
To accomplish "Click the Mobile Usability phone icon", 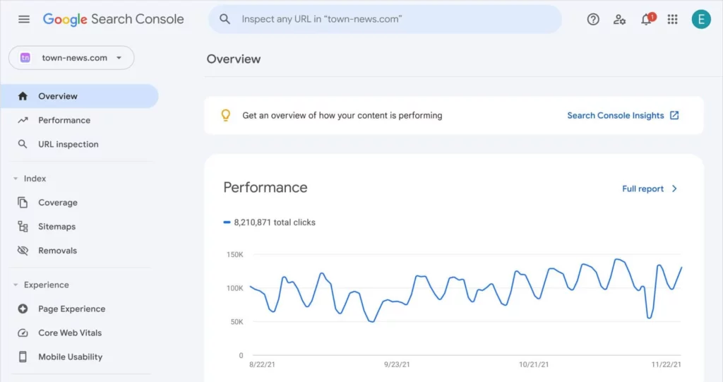I will point(23,357).
